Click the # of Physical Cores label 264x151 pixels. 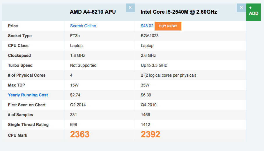pos(27,75)
